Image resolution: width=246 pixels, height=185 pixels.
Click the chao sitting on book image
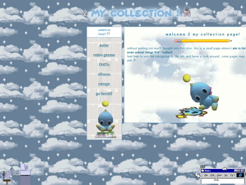pyautogui.click(x=106, y=120)
